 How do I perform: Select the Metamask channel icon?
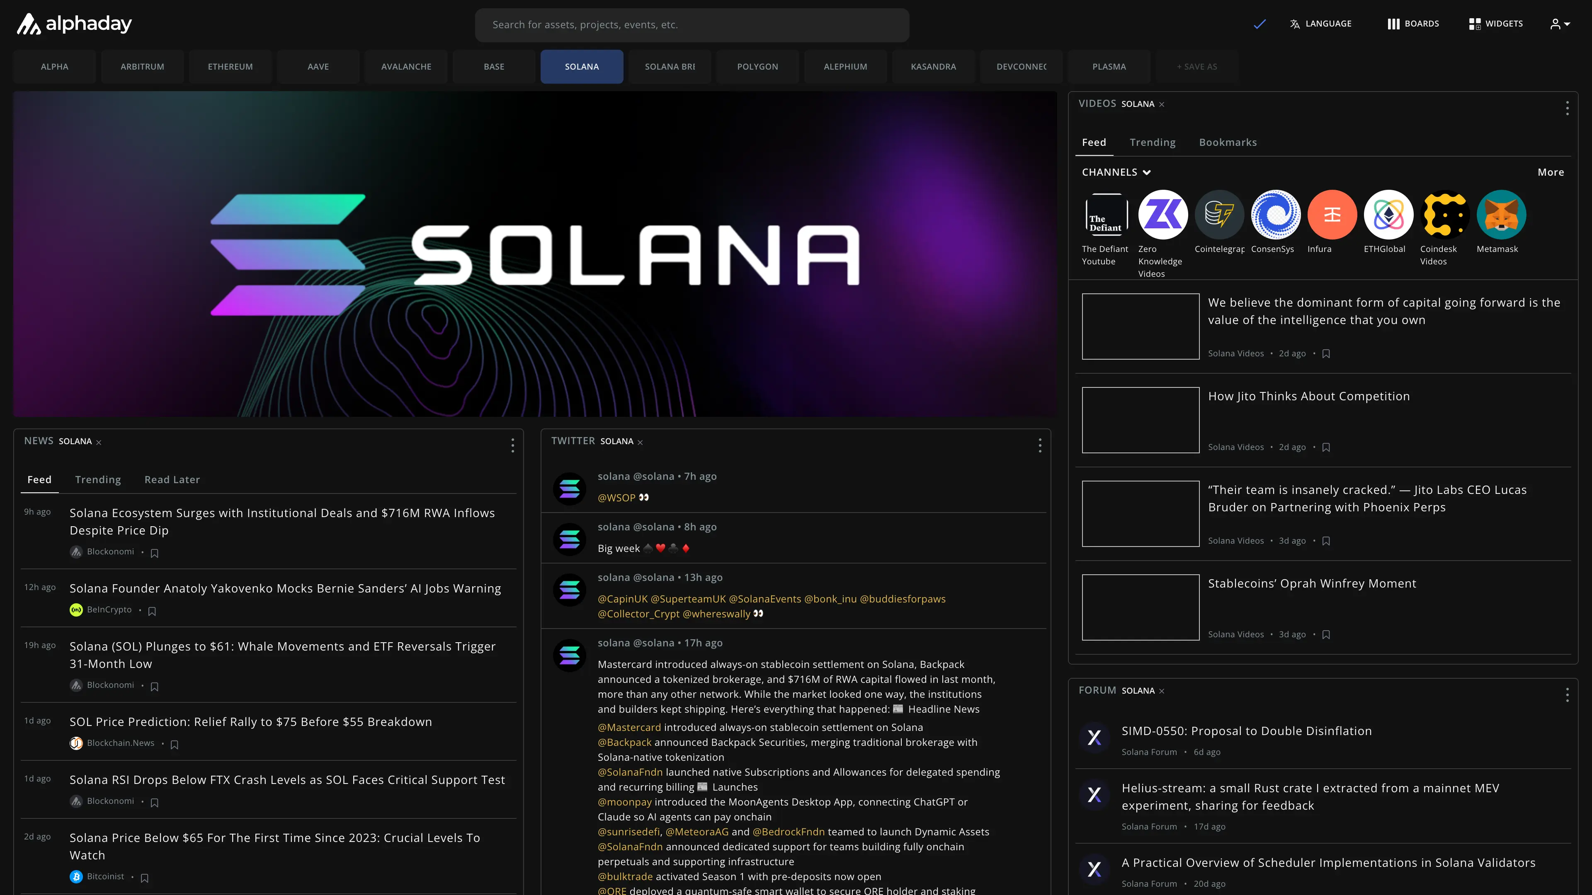click(x=1501, y=214)
